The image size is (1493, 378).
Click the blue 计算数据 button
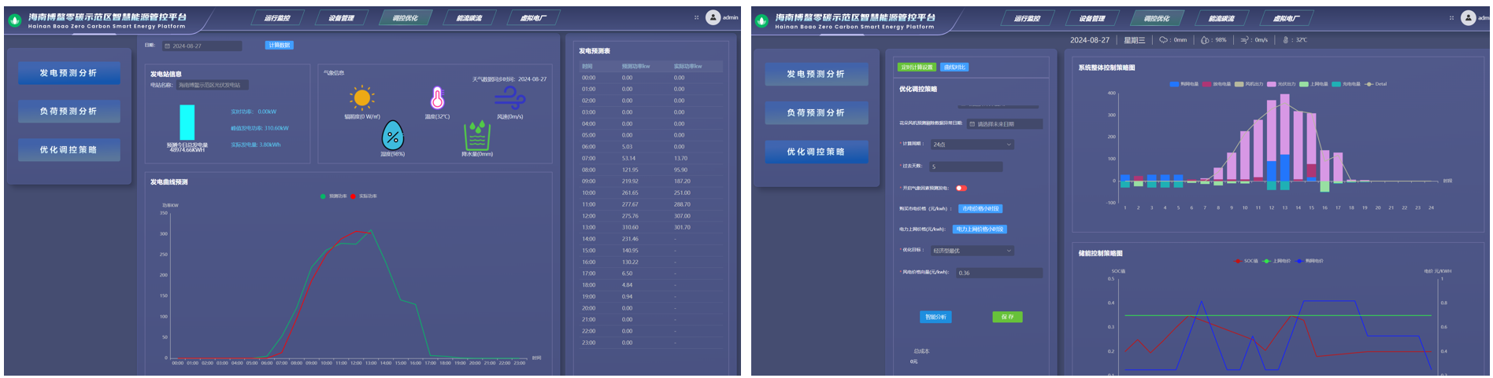pos(279,46)
